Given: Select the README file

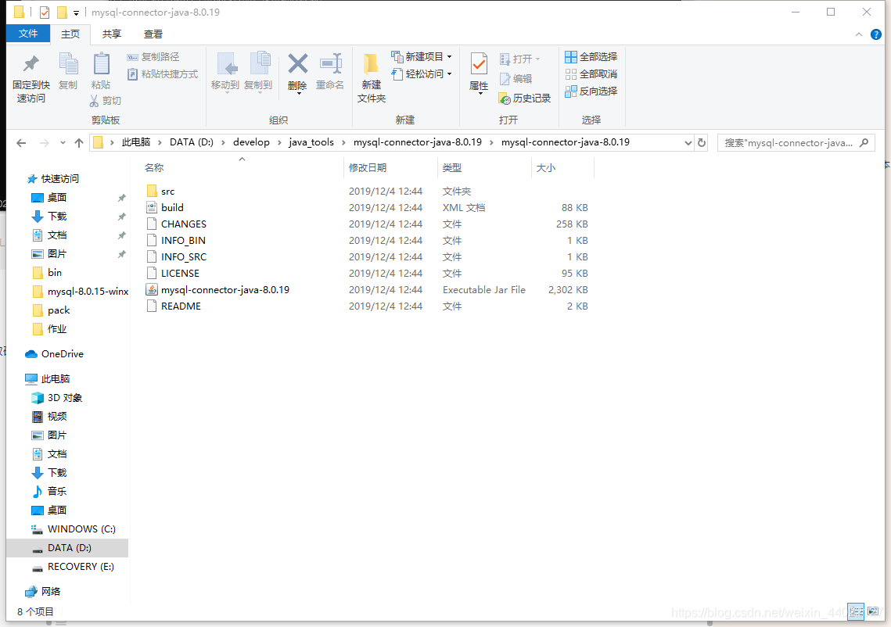Looking at the screenshot, I should [181, 306].
